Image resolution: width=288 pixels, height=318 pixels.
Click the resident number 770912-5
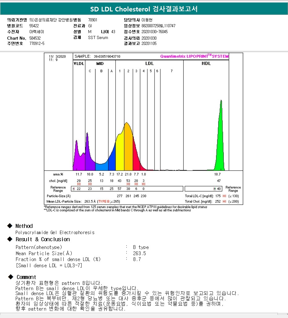37,43
